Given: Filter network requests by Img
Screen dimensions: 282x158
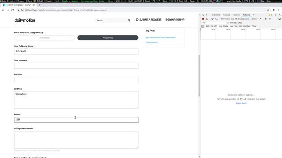Looking at the screenshot, I should [220, 26].
